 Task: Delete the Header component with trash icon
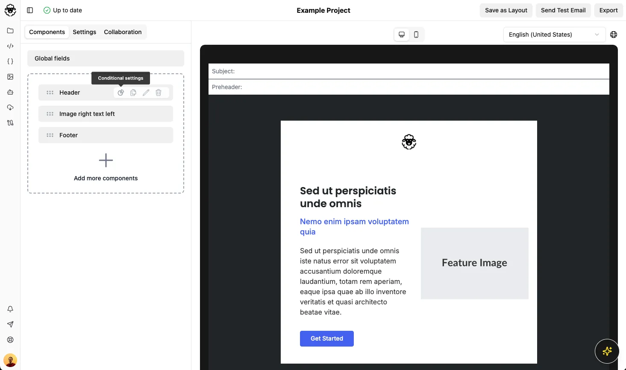pyautogui.click(x=159, y=92)
